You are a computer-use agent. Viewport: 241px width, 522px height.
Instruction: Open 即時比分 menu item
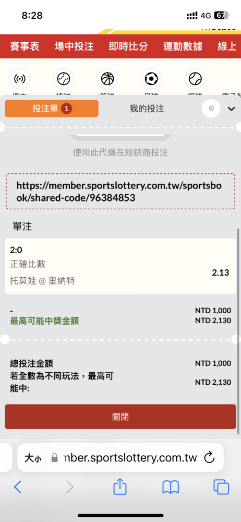[128, 46]
